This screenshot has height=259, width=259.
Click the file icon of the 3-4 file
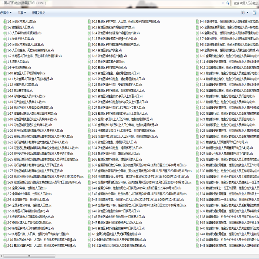pos(197,21)
